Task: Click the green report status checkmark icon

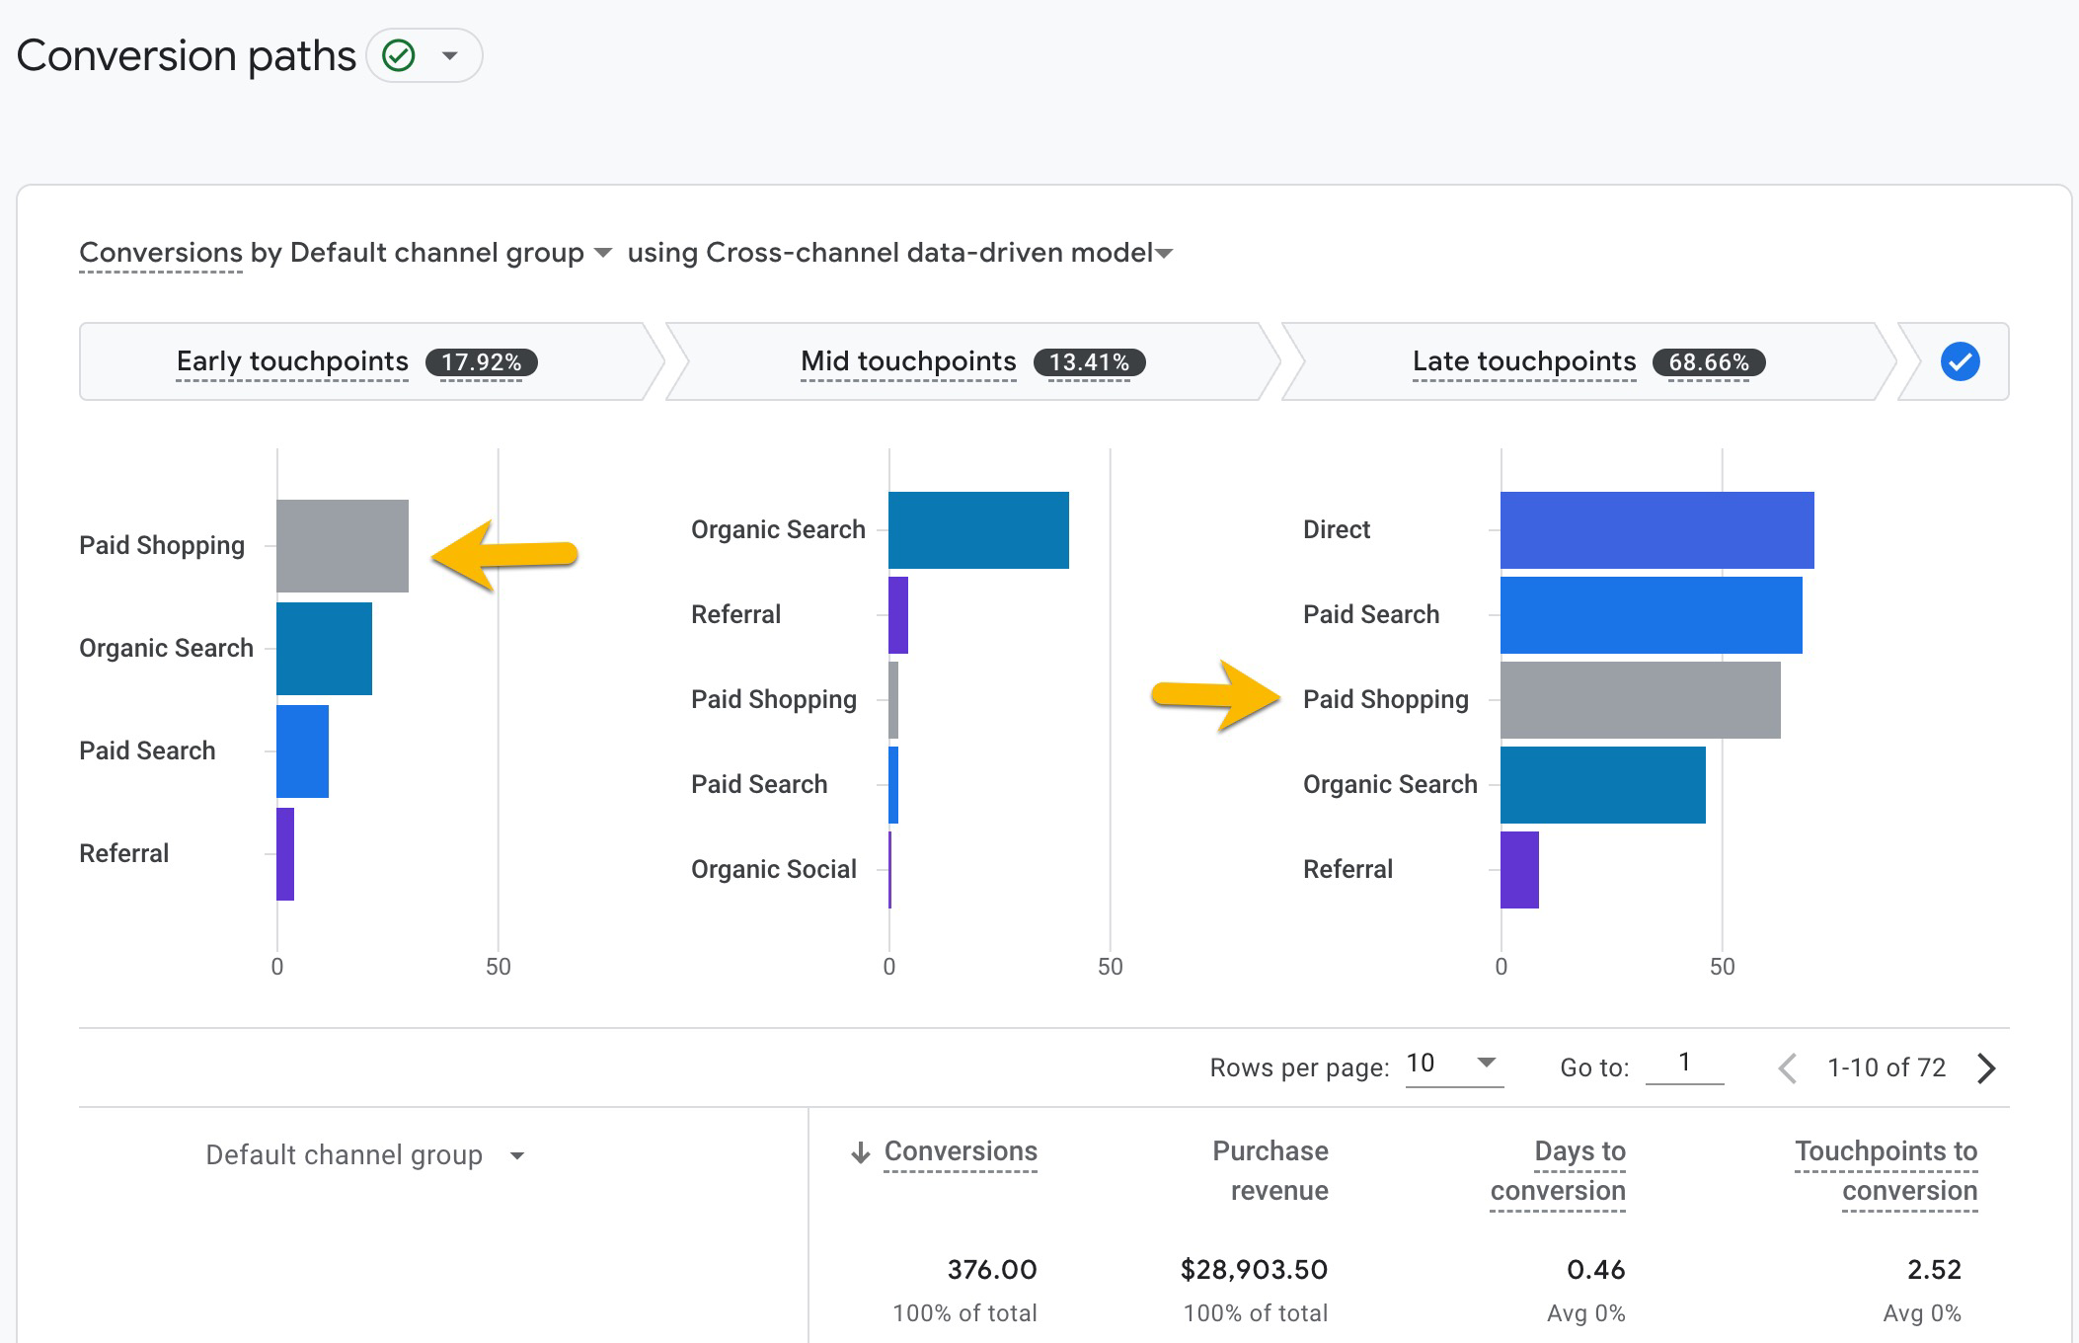Action: click(x=399, y=55)
